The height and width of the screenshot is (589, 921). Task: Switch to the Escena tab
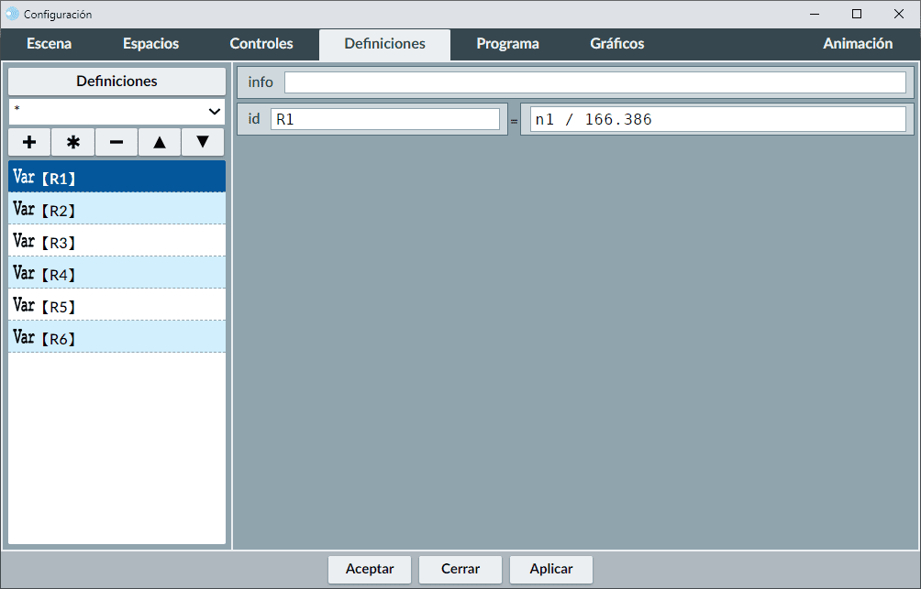pos(49,44)
